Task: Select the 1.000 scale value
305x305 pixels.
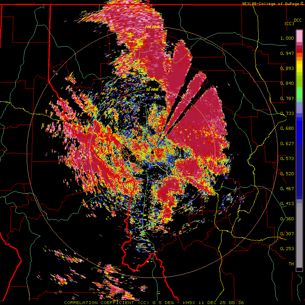Action: [287, 38]
